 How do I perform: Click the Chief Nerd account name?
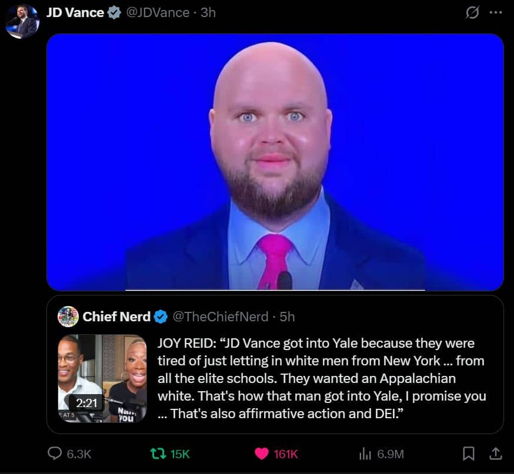[x=116, y=317]
